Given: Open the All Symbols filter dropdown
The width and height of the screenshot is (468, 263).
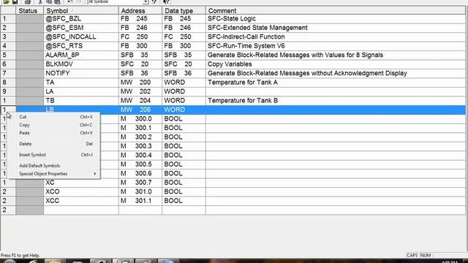Looking at the screenshot, I should click(x=146, y=1).
